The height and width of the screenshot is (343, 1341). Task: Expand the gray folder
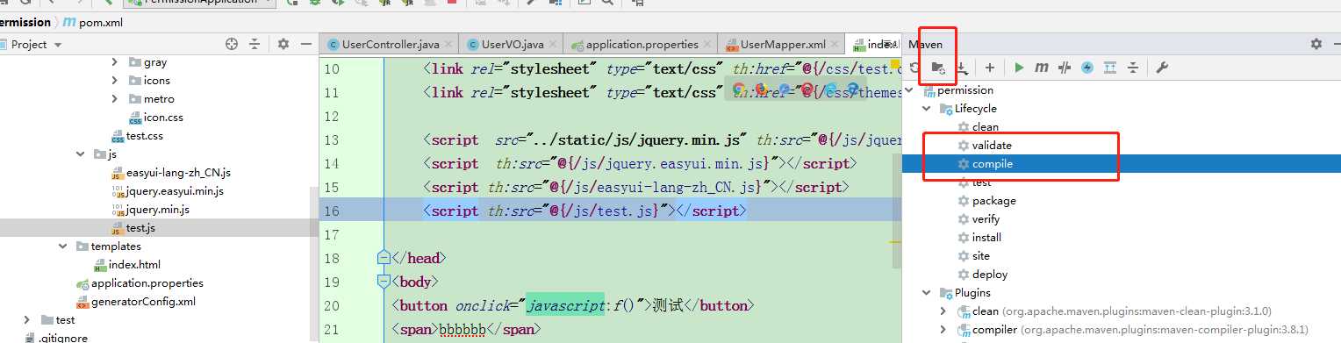[x=115, y=62]
